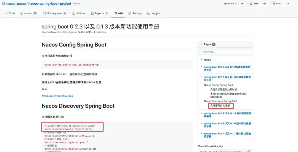Click the Watch eye icon button
Image resolution: width=298 pixels, height=152 pixels.
[x=230, y=4]
